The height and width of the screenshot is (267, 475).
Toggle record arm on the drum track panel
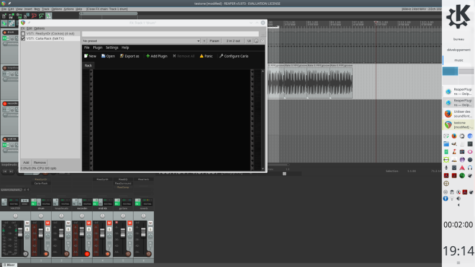pyautogui.click(x=5, y=33)
